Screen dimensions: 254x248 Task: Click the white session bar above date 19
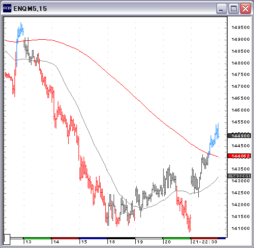[x=149, y=238]
